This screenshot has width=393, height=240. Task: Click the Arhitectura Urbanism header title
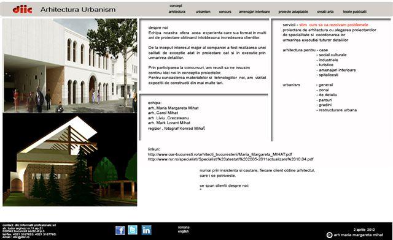[x=78, y=10]
